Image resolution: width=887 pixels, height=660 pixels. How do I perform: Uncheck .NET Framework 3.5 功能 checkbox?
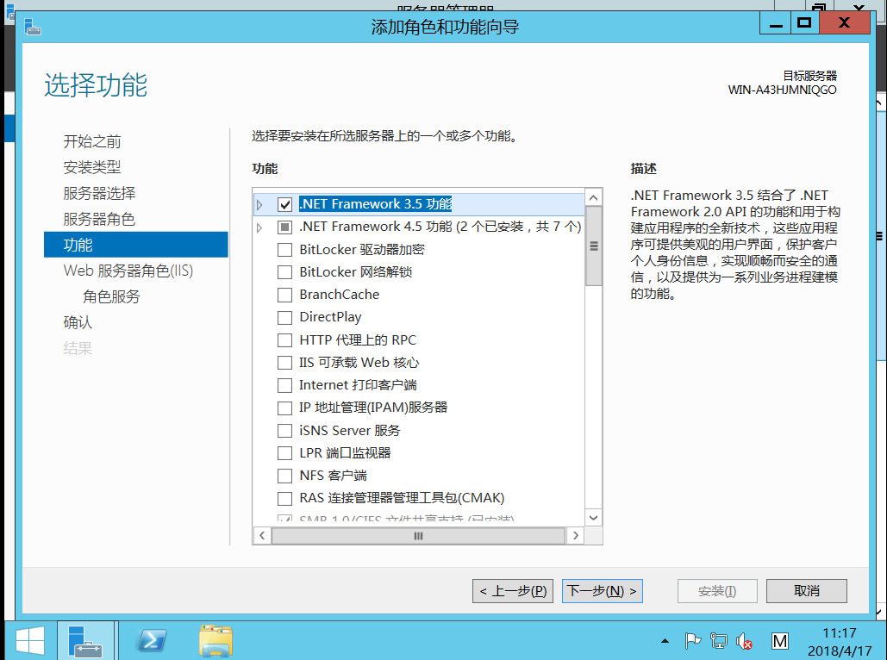(x=285, y=204)
